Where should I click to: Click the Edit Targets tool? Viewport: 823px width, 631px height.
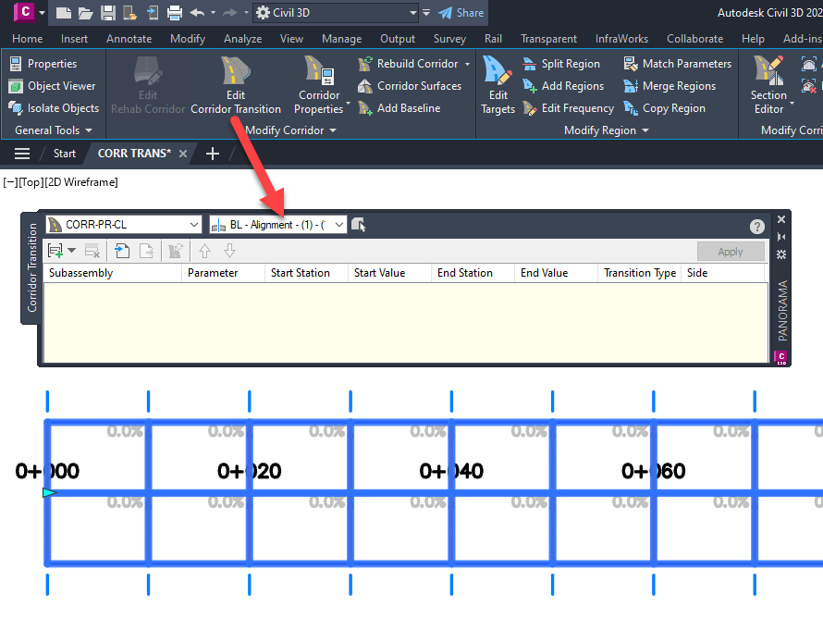[x=497, y=85]
